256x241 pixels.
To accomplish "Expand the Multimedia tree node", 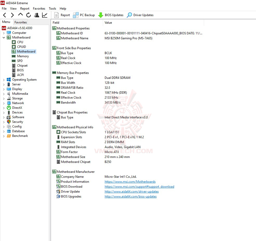I will [4, 94].
